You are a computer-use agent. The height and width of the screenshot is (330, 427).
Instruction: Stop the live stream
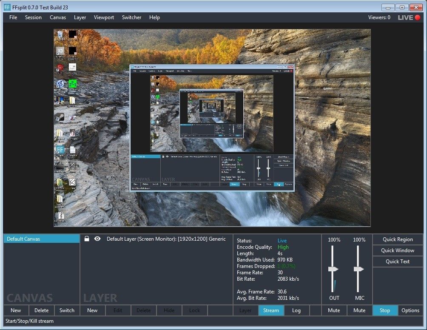385,310
